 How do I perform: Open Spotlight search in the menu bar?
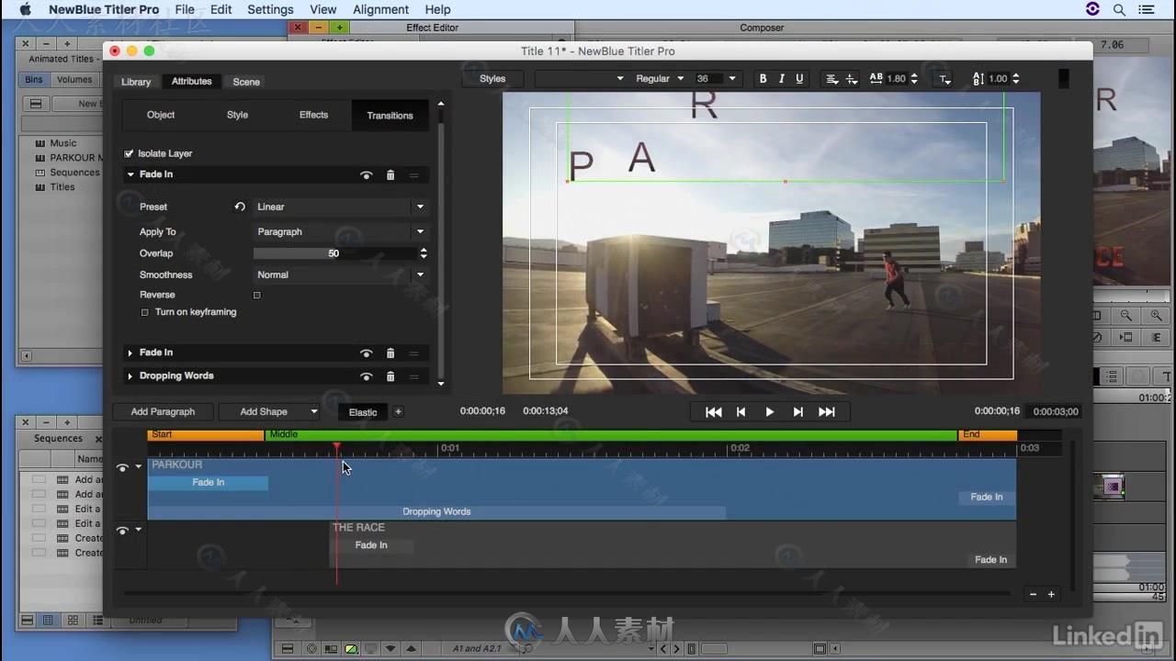point(1119,9)
